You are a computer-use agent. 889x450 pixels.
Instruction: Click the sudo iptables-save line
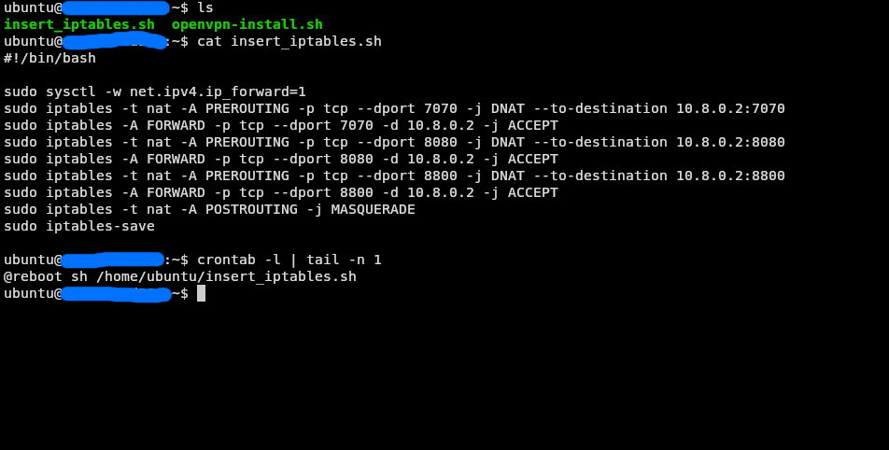click(x=78, y=226)
